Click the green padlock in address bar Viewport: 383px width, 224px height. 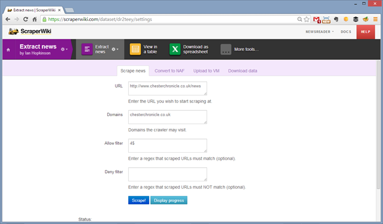point(44,19)
